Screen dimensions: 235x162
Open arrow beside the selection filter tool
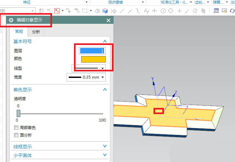point(63,11)
